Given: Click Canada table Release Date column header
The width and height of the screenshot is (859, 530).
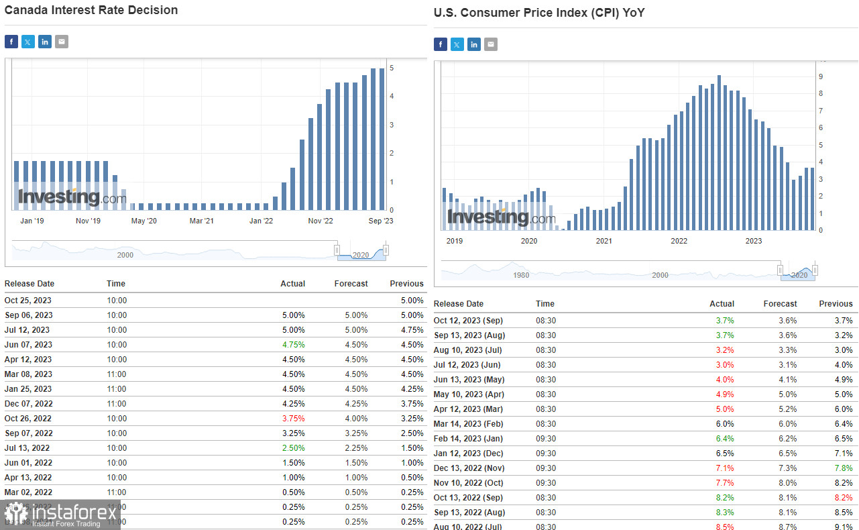Looking at the screenshot, I should pos(30,284).
